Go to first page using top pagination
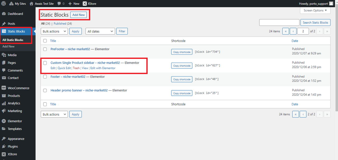Screen dimensions: 338x160 285,31
